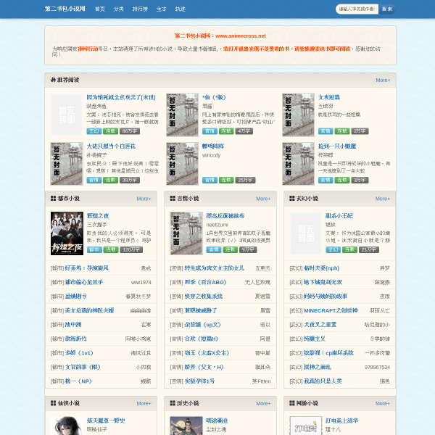Open the 我真的只是人类 list entry
This screenshot has height=435, width=435.
323,381
